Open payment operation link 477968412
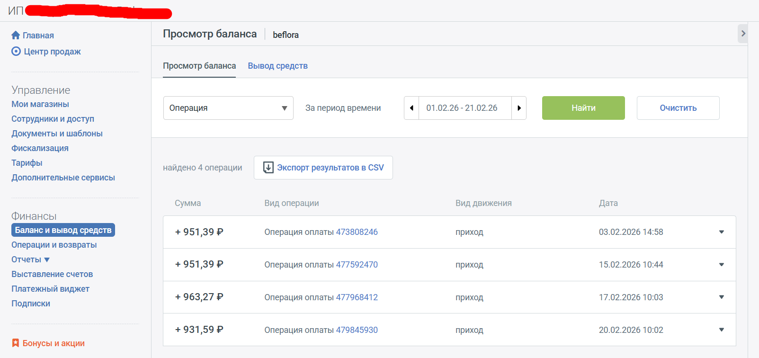This screenshot has height=358, width=759. point(357,297)
